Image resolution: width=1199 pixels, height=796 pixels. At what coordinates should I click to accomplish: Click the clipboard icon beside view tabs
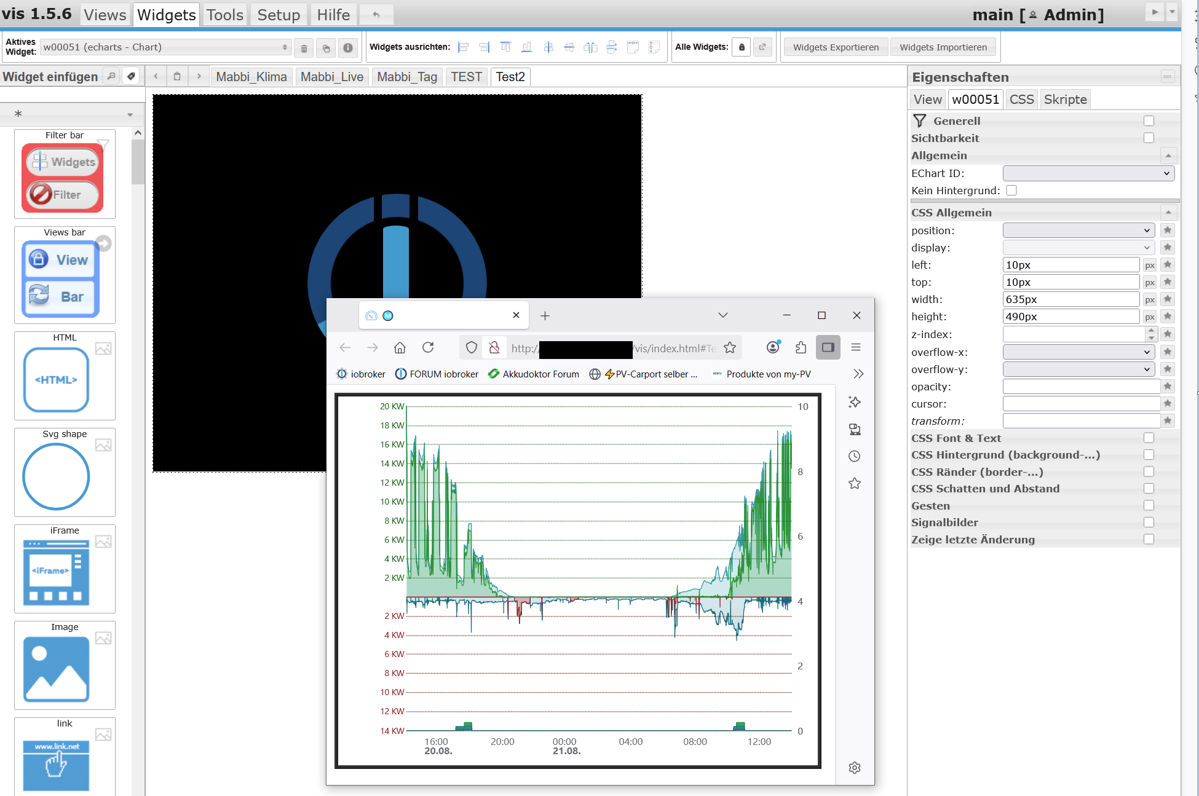click(x=177, y=76)
